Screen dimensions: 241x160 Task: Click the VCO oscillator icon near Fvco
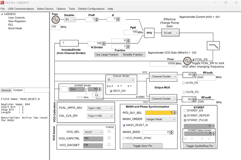pos(187,61)
